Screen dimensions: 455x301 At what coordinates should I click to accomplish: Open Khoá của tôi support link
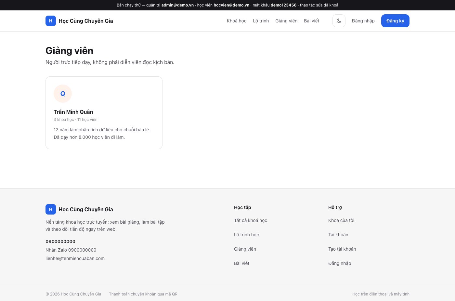point(341,220)
